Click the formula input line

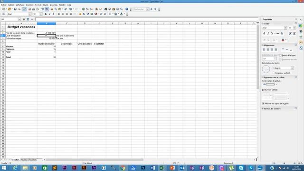[147, 19]
